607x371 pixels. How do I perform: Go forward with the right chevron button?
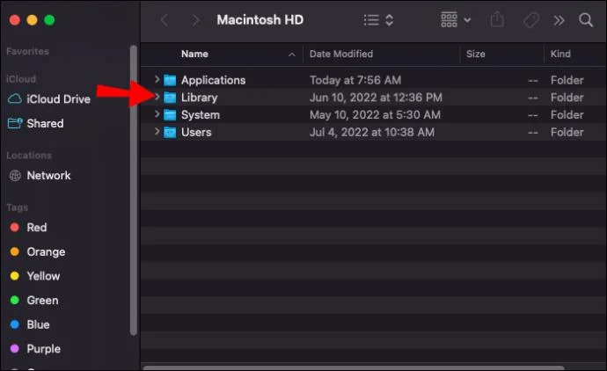pos(196,20)
